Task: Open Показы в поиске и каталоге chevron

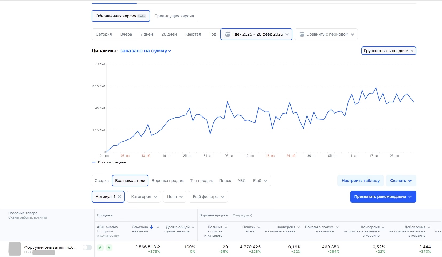Action: pos(337,227)
